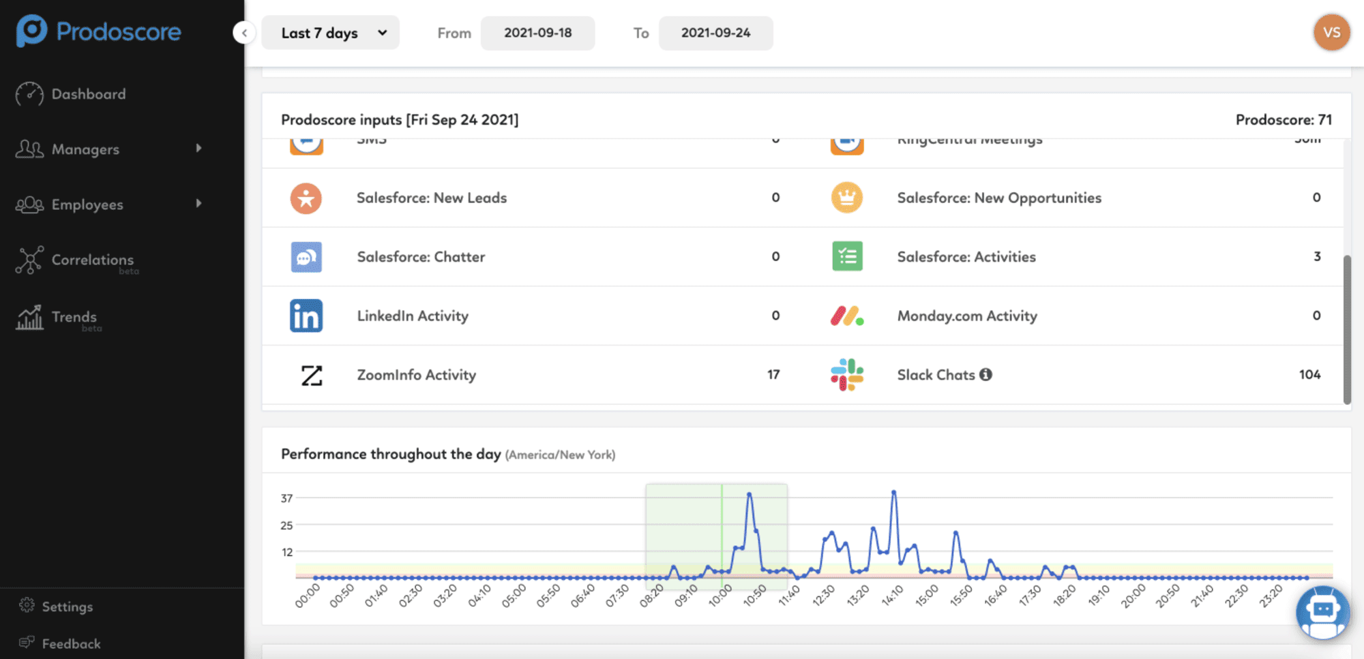Screen dimensions: 1364x659
Task: Click the Salesforce: Chatter label
Action: [x=421, y=257]
